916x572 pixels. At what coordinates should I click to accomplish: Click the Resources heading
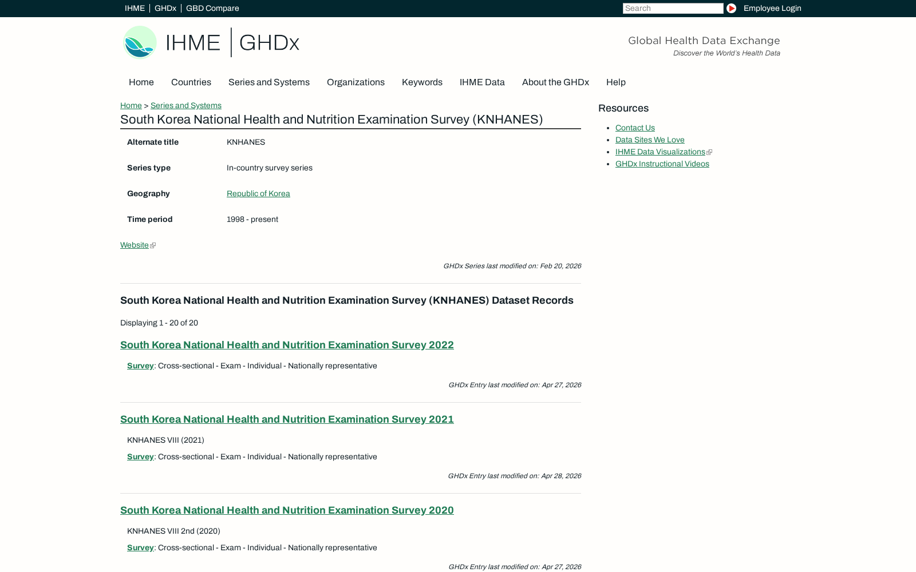[x=623, y=108]
